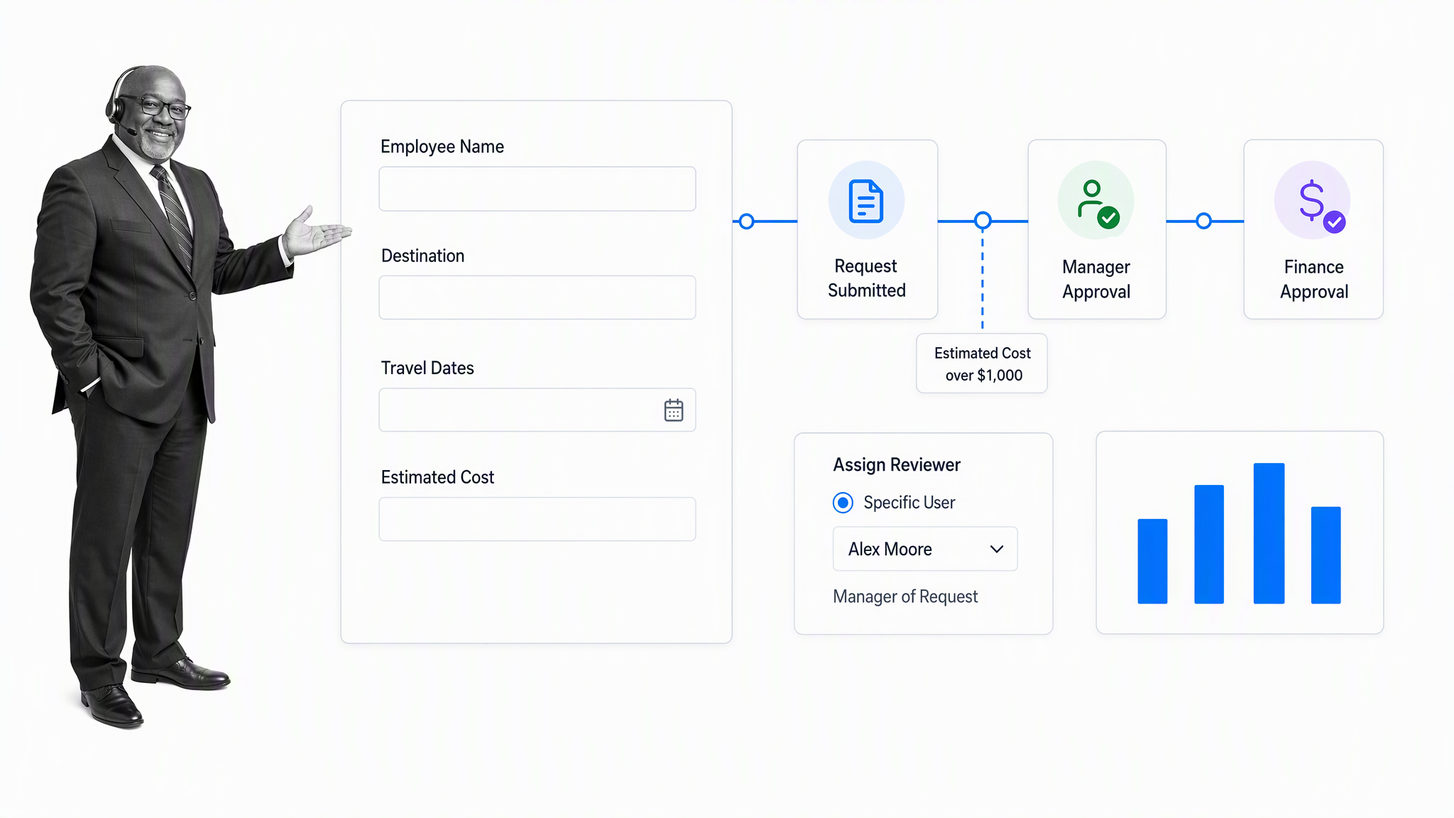
Task: Open the Travel Dates calendar icon
Action: [x=674, y=410]
